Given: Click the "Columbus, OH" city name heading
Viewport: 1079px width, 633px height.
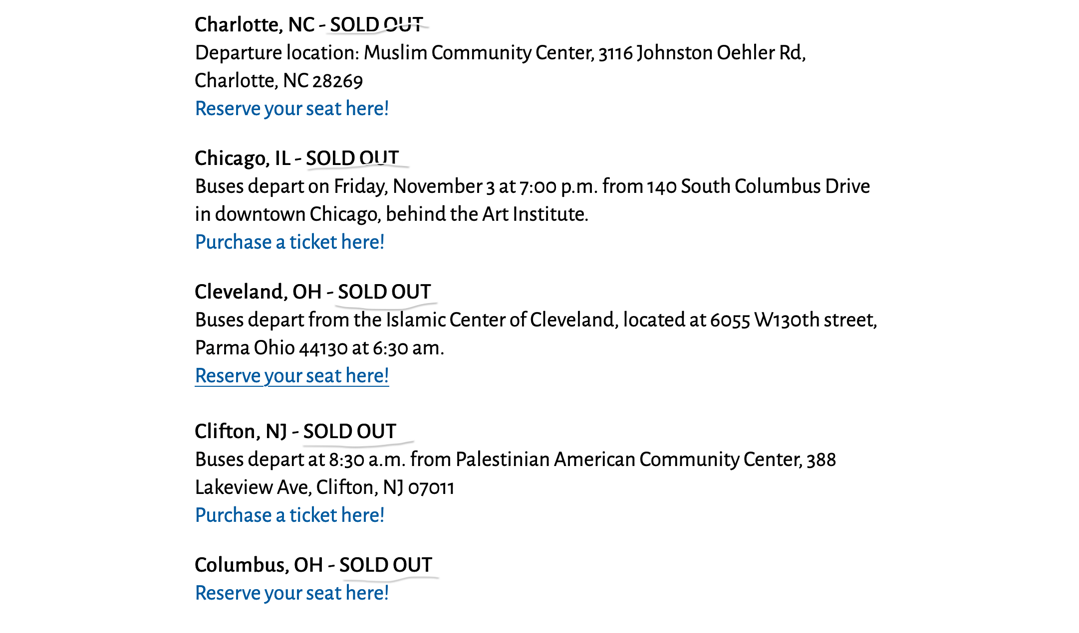Looking at the screenshot, I should 259,565.
